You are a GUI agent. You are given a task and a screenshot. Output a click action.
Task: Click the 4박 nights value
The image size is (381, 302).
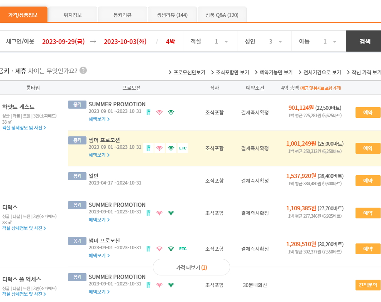[170, 42]
